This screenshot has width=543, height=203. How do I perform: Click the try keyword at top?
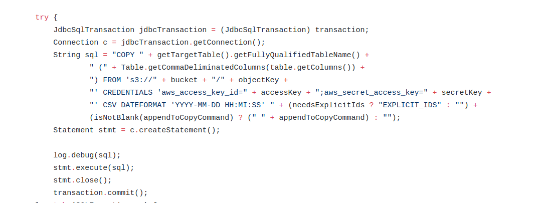coord(42,18)
